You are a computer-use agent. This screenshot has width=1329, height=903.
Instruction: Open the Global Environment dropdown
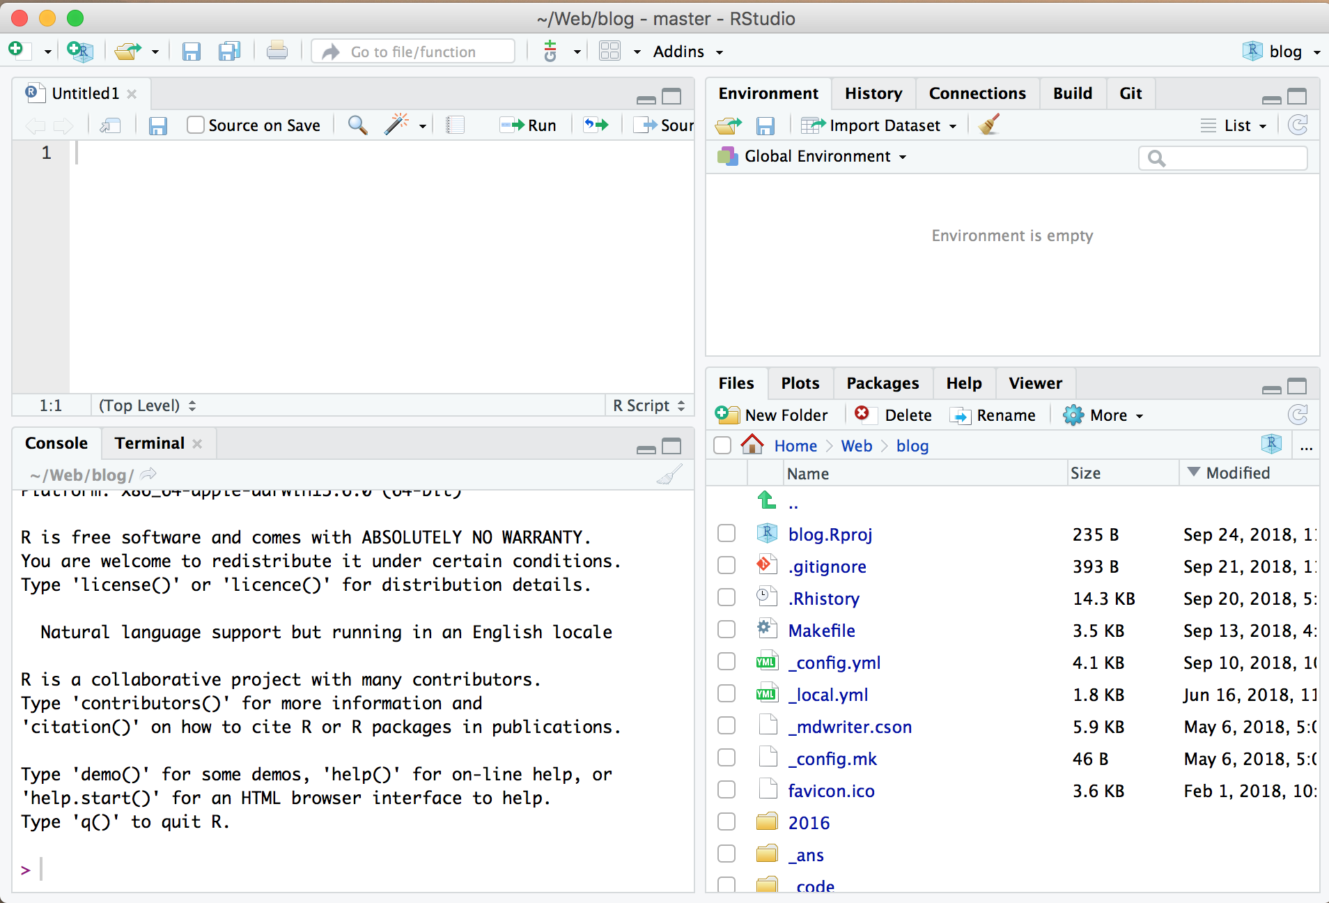[812, 156]
